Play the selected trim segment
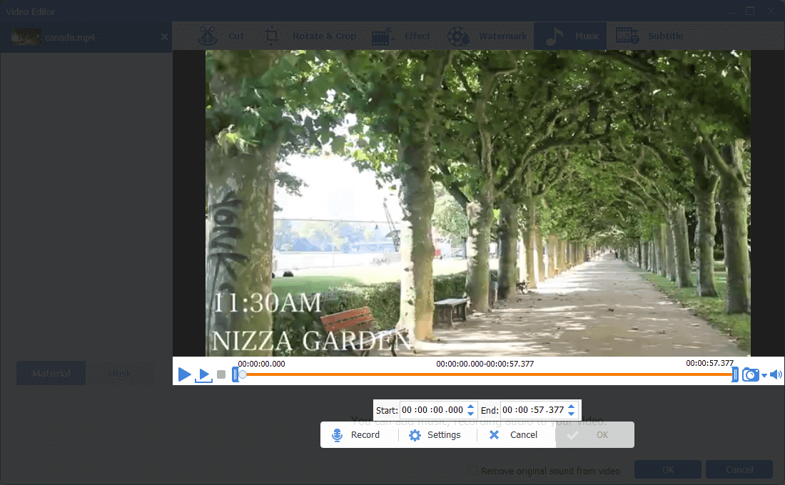 [x=204, y=375]
